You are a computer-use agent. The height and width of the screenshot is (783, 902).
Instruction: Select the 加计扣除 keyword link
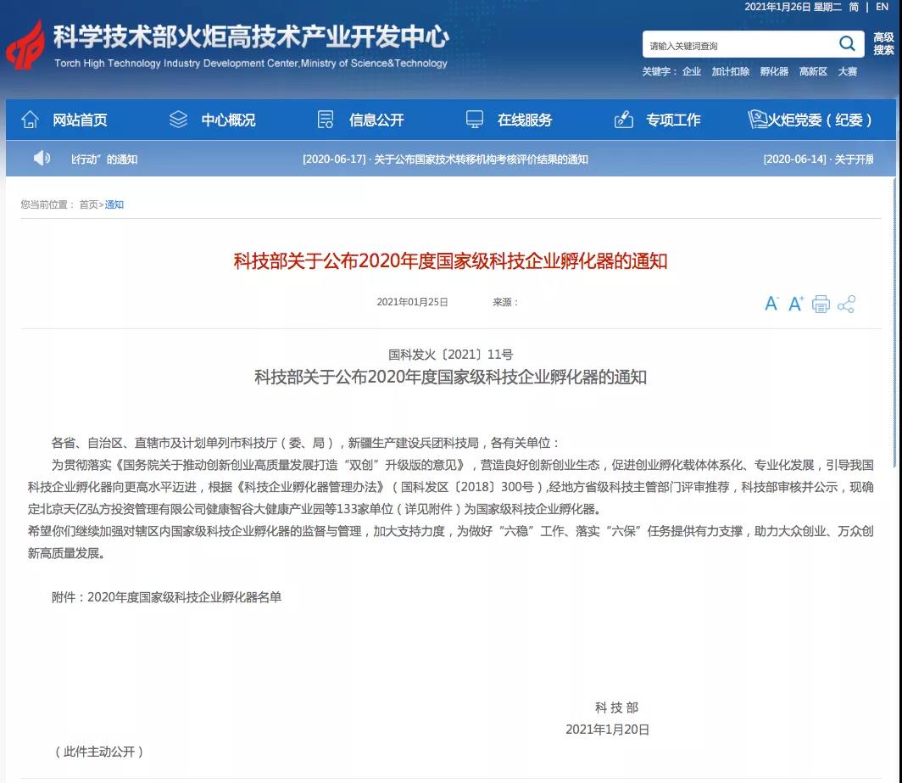coord(731,71)
